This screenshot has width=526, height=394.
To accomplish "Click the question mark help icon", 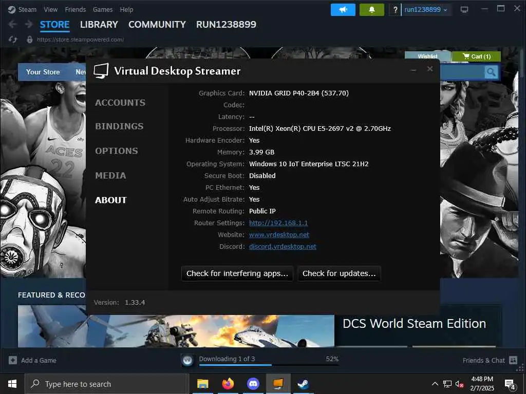I will 395,10.
